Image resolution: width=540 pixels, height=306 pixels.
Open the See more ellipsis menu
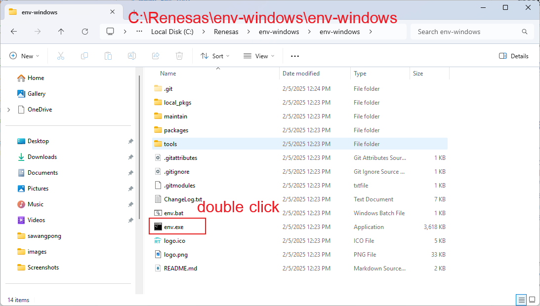(x=295, y=56)
